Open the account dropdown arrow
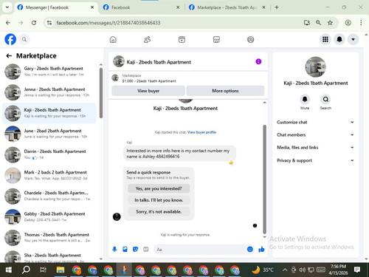Image resolution: width=369 pixels, height=277 pixels. coord(353,39)
